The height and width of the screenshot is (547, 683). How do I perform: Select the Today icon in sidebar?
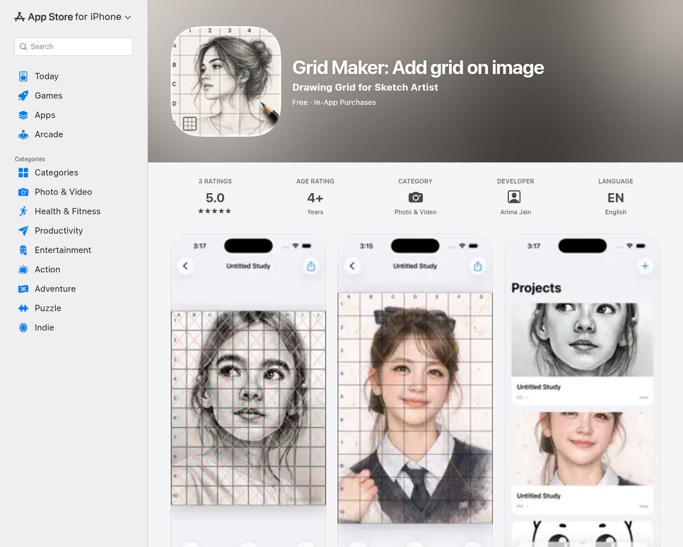pos(23,76)
